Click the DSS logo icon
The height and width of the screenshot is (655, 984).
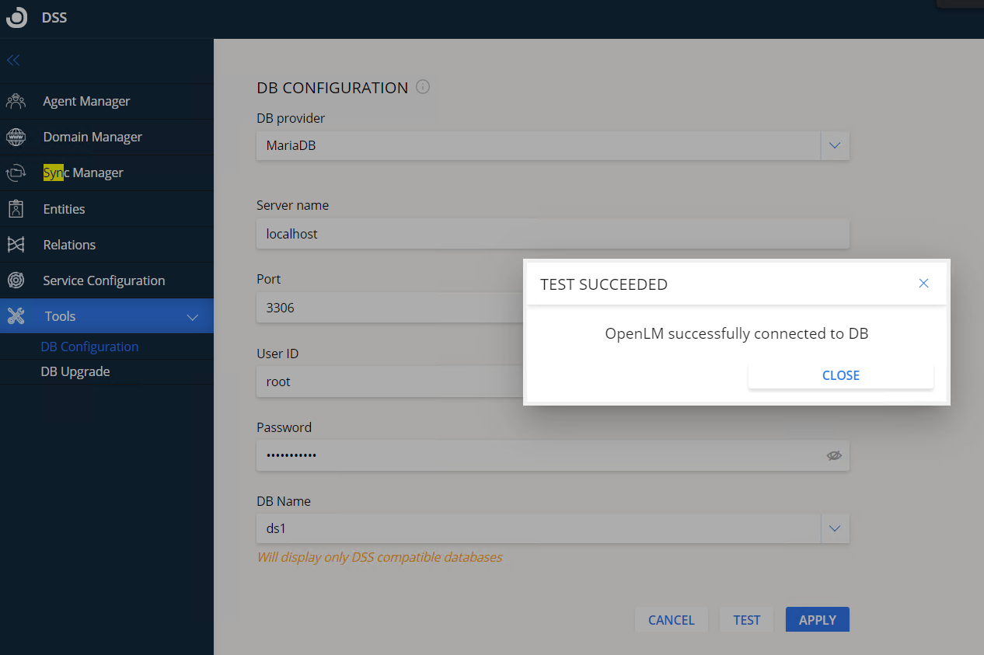coord(16,18)
